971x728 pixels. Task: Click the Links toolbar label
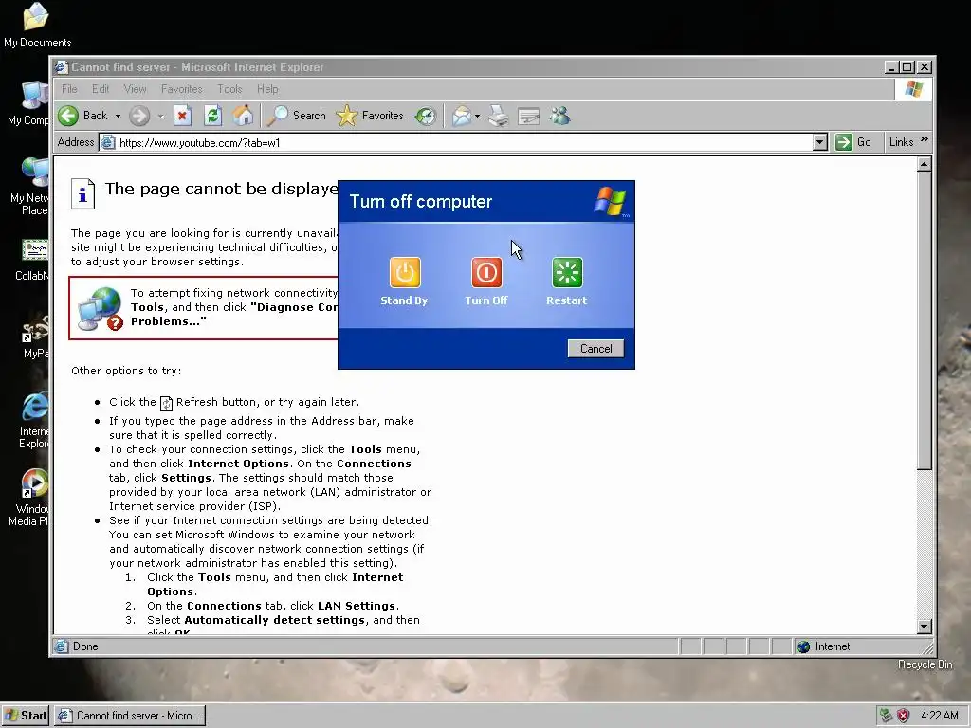point(901,142)
